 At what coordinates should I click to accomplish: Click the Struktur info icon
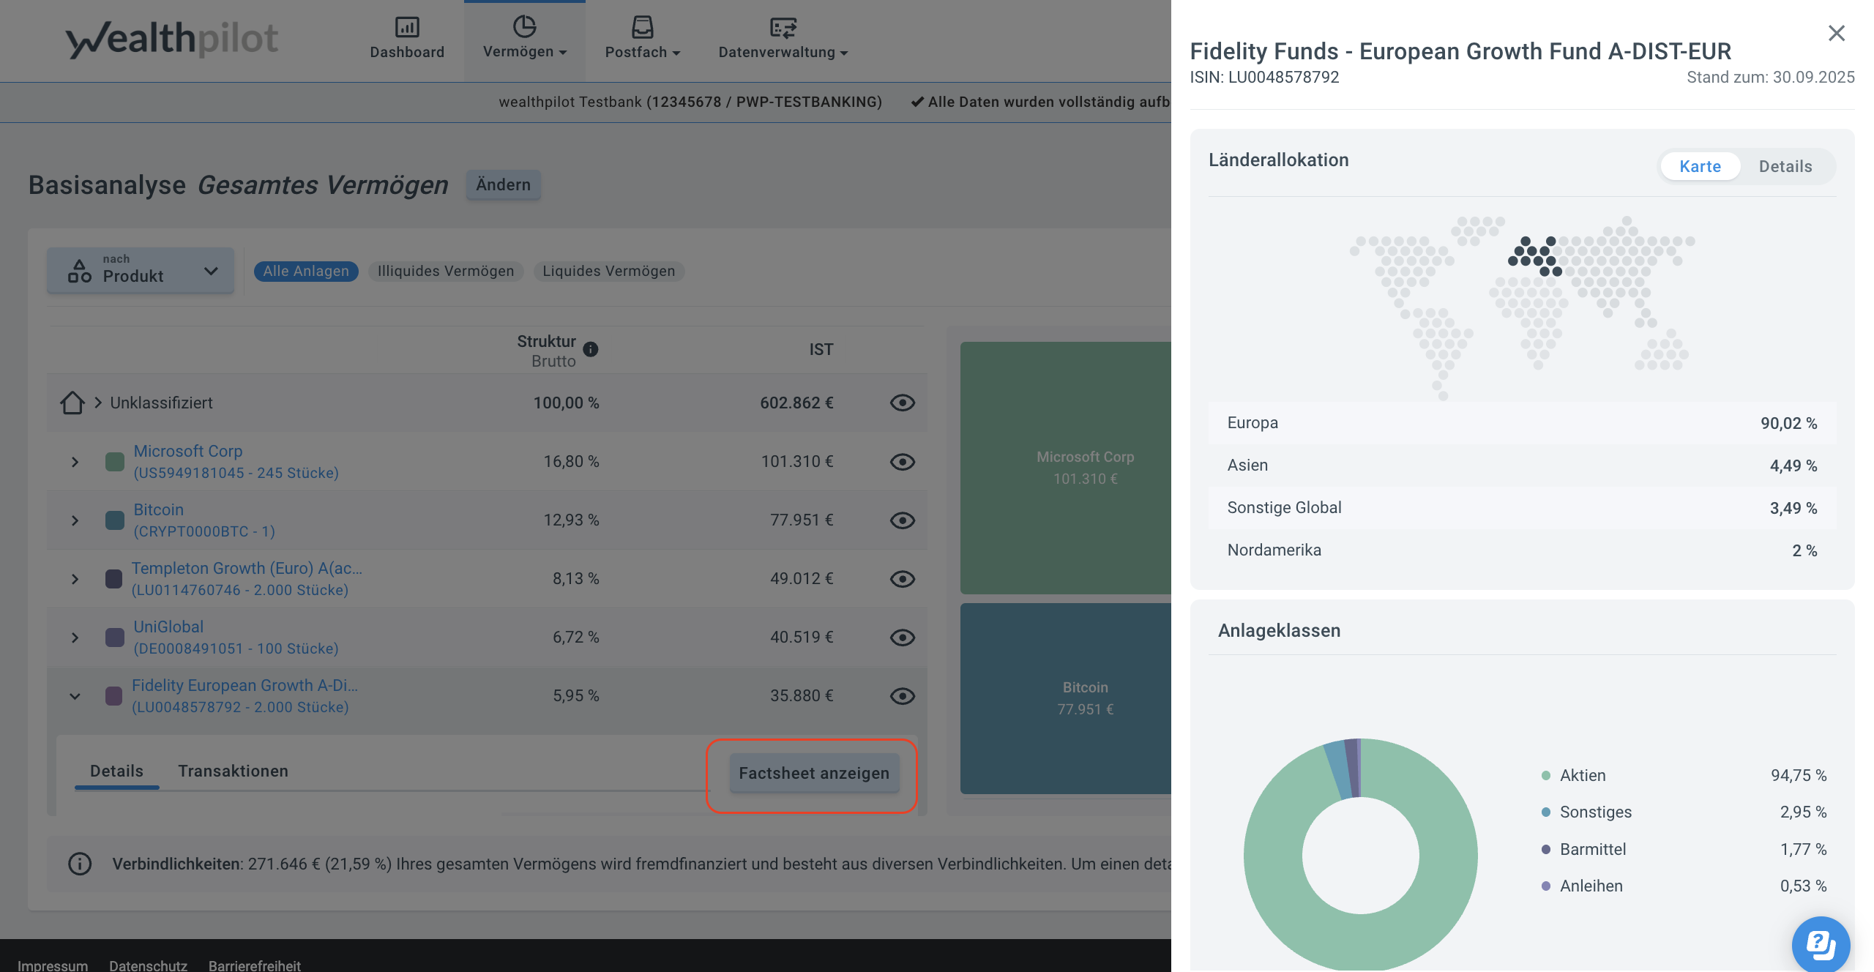pos(591,349)
